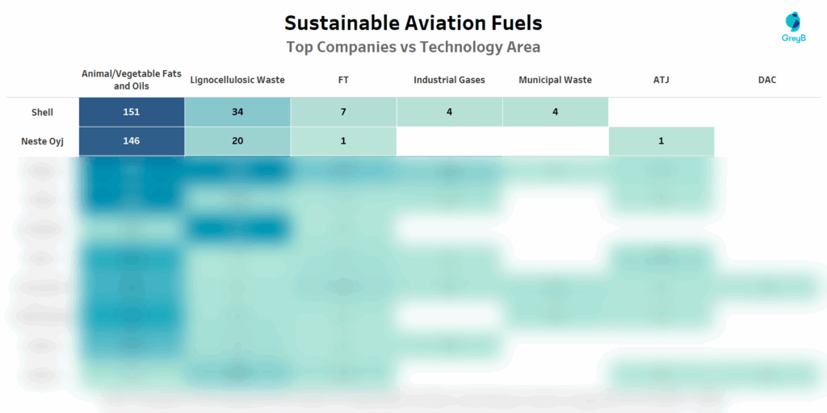Click Neste Oyj's ATJ cell showing 1
The height and width of the screenshot is (413, 827).
point(661,141)
